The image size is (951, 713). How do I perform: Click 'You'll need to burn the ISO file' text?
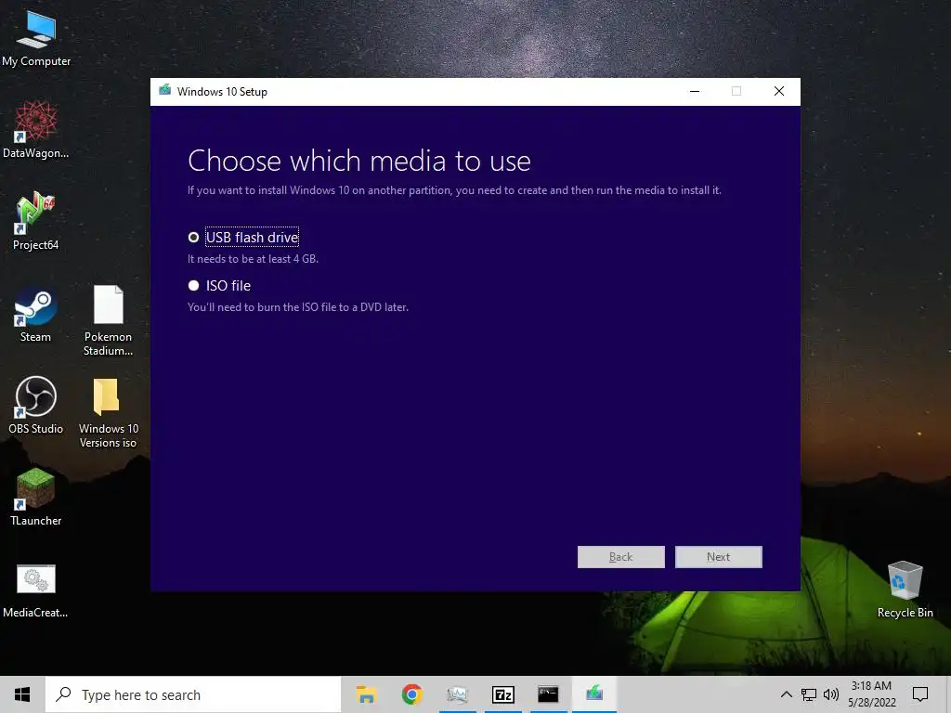click(298, 307)
